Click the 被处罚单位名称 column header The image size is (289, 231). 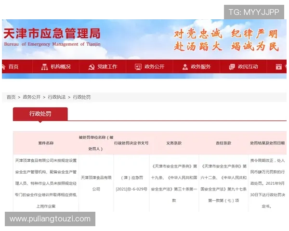[96, 143]
